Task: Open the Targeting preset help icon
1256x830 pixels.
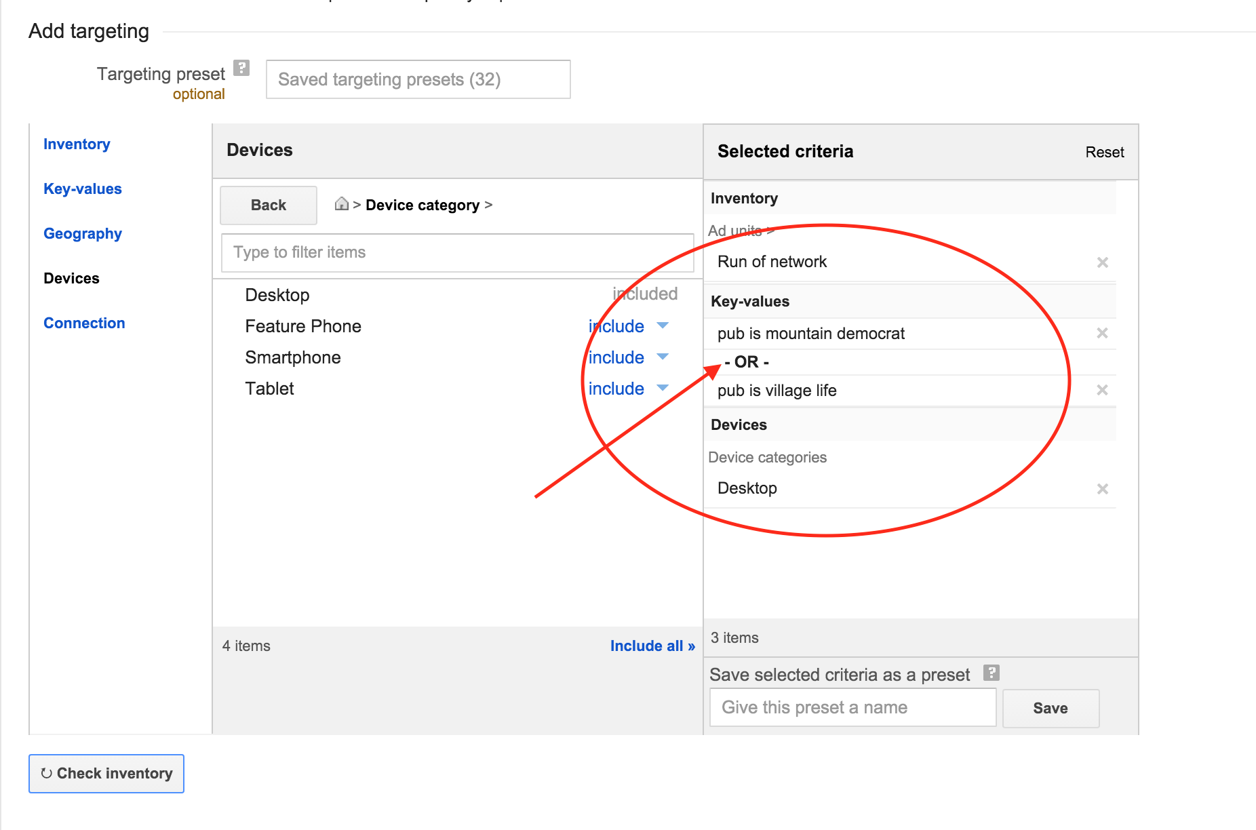Action: (241, 68)
